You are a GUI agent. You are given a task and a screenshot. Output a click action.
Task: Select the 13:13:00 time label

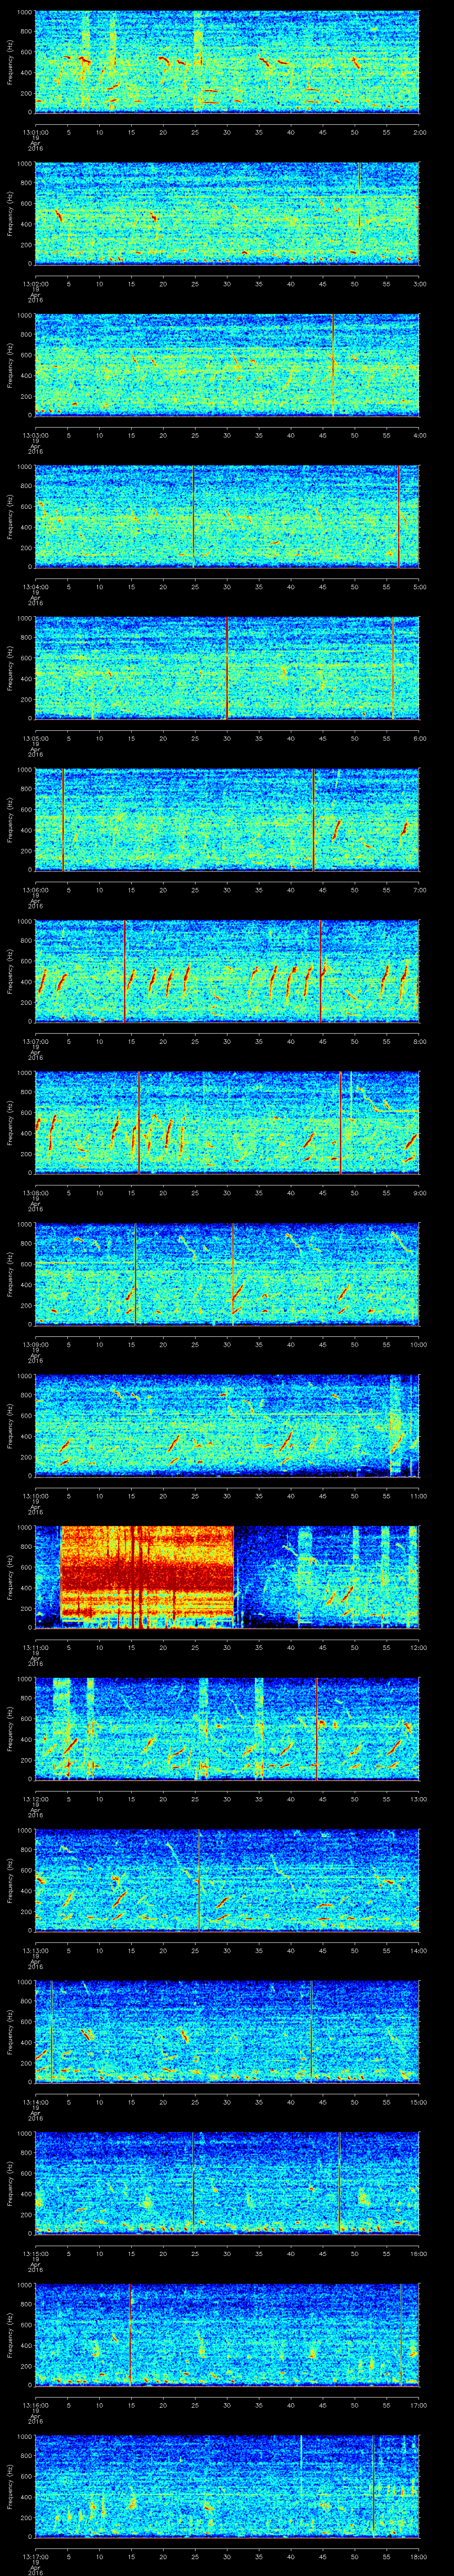[36, 1949]
